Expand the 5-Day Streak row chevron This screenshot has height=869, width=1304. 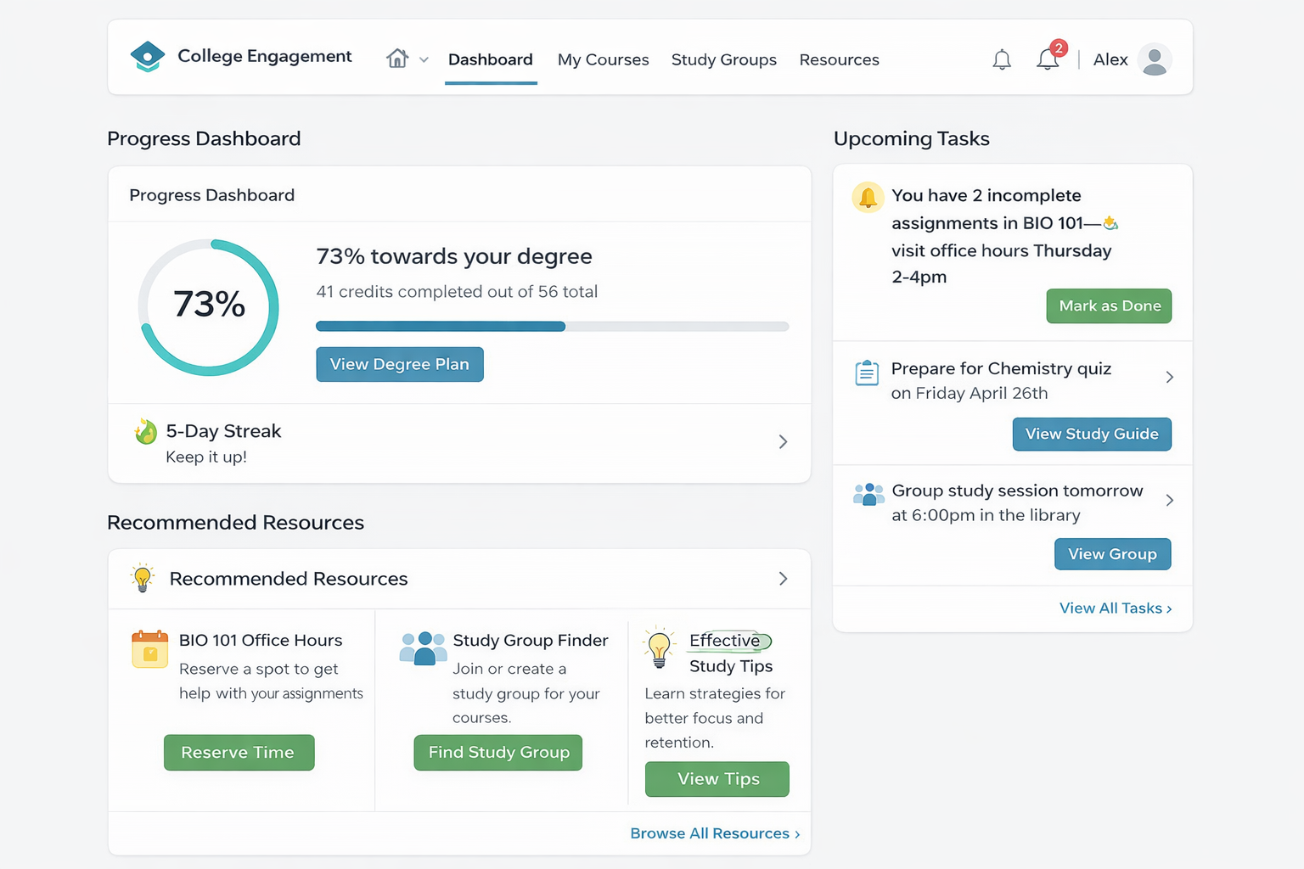[783, 442]
